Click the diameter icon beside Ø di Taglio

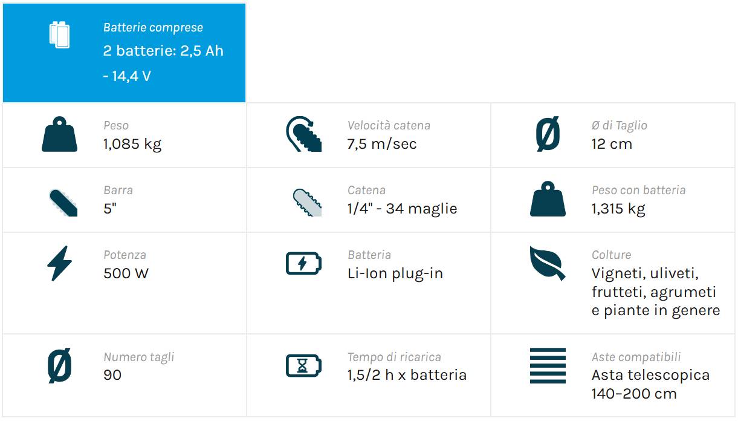(x=548, y=135)
